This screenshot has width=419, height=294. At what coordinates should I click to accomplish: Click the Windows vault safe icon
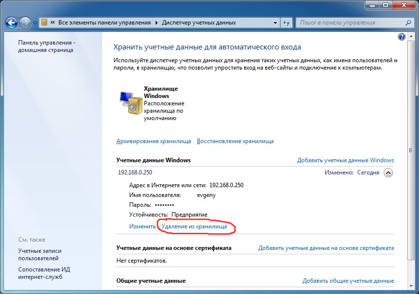(x=130, y=103)
